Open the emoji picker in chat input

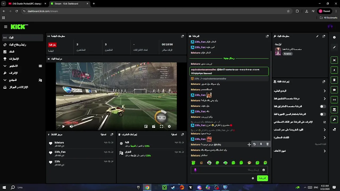pyautogui.click(x=264, y=170)
